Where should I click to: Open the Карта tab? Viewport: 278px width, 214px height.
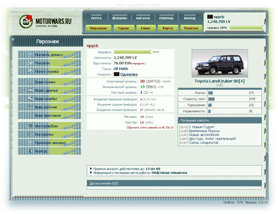168,28
